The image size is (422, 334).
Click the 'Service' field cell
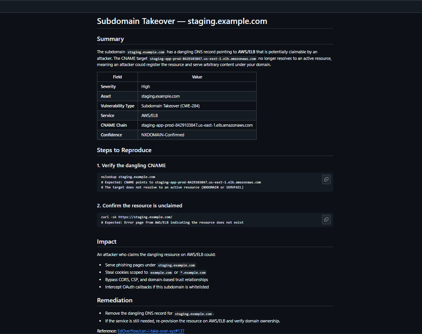pyautogui.click(x=117, y=115)
